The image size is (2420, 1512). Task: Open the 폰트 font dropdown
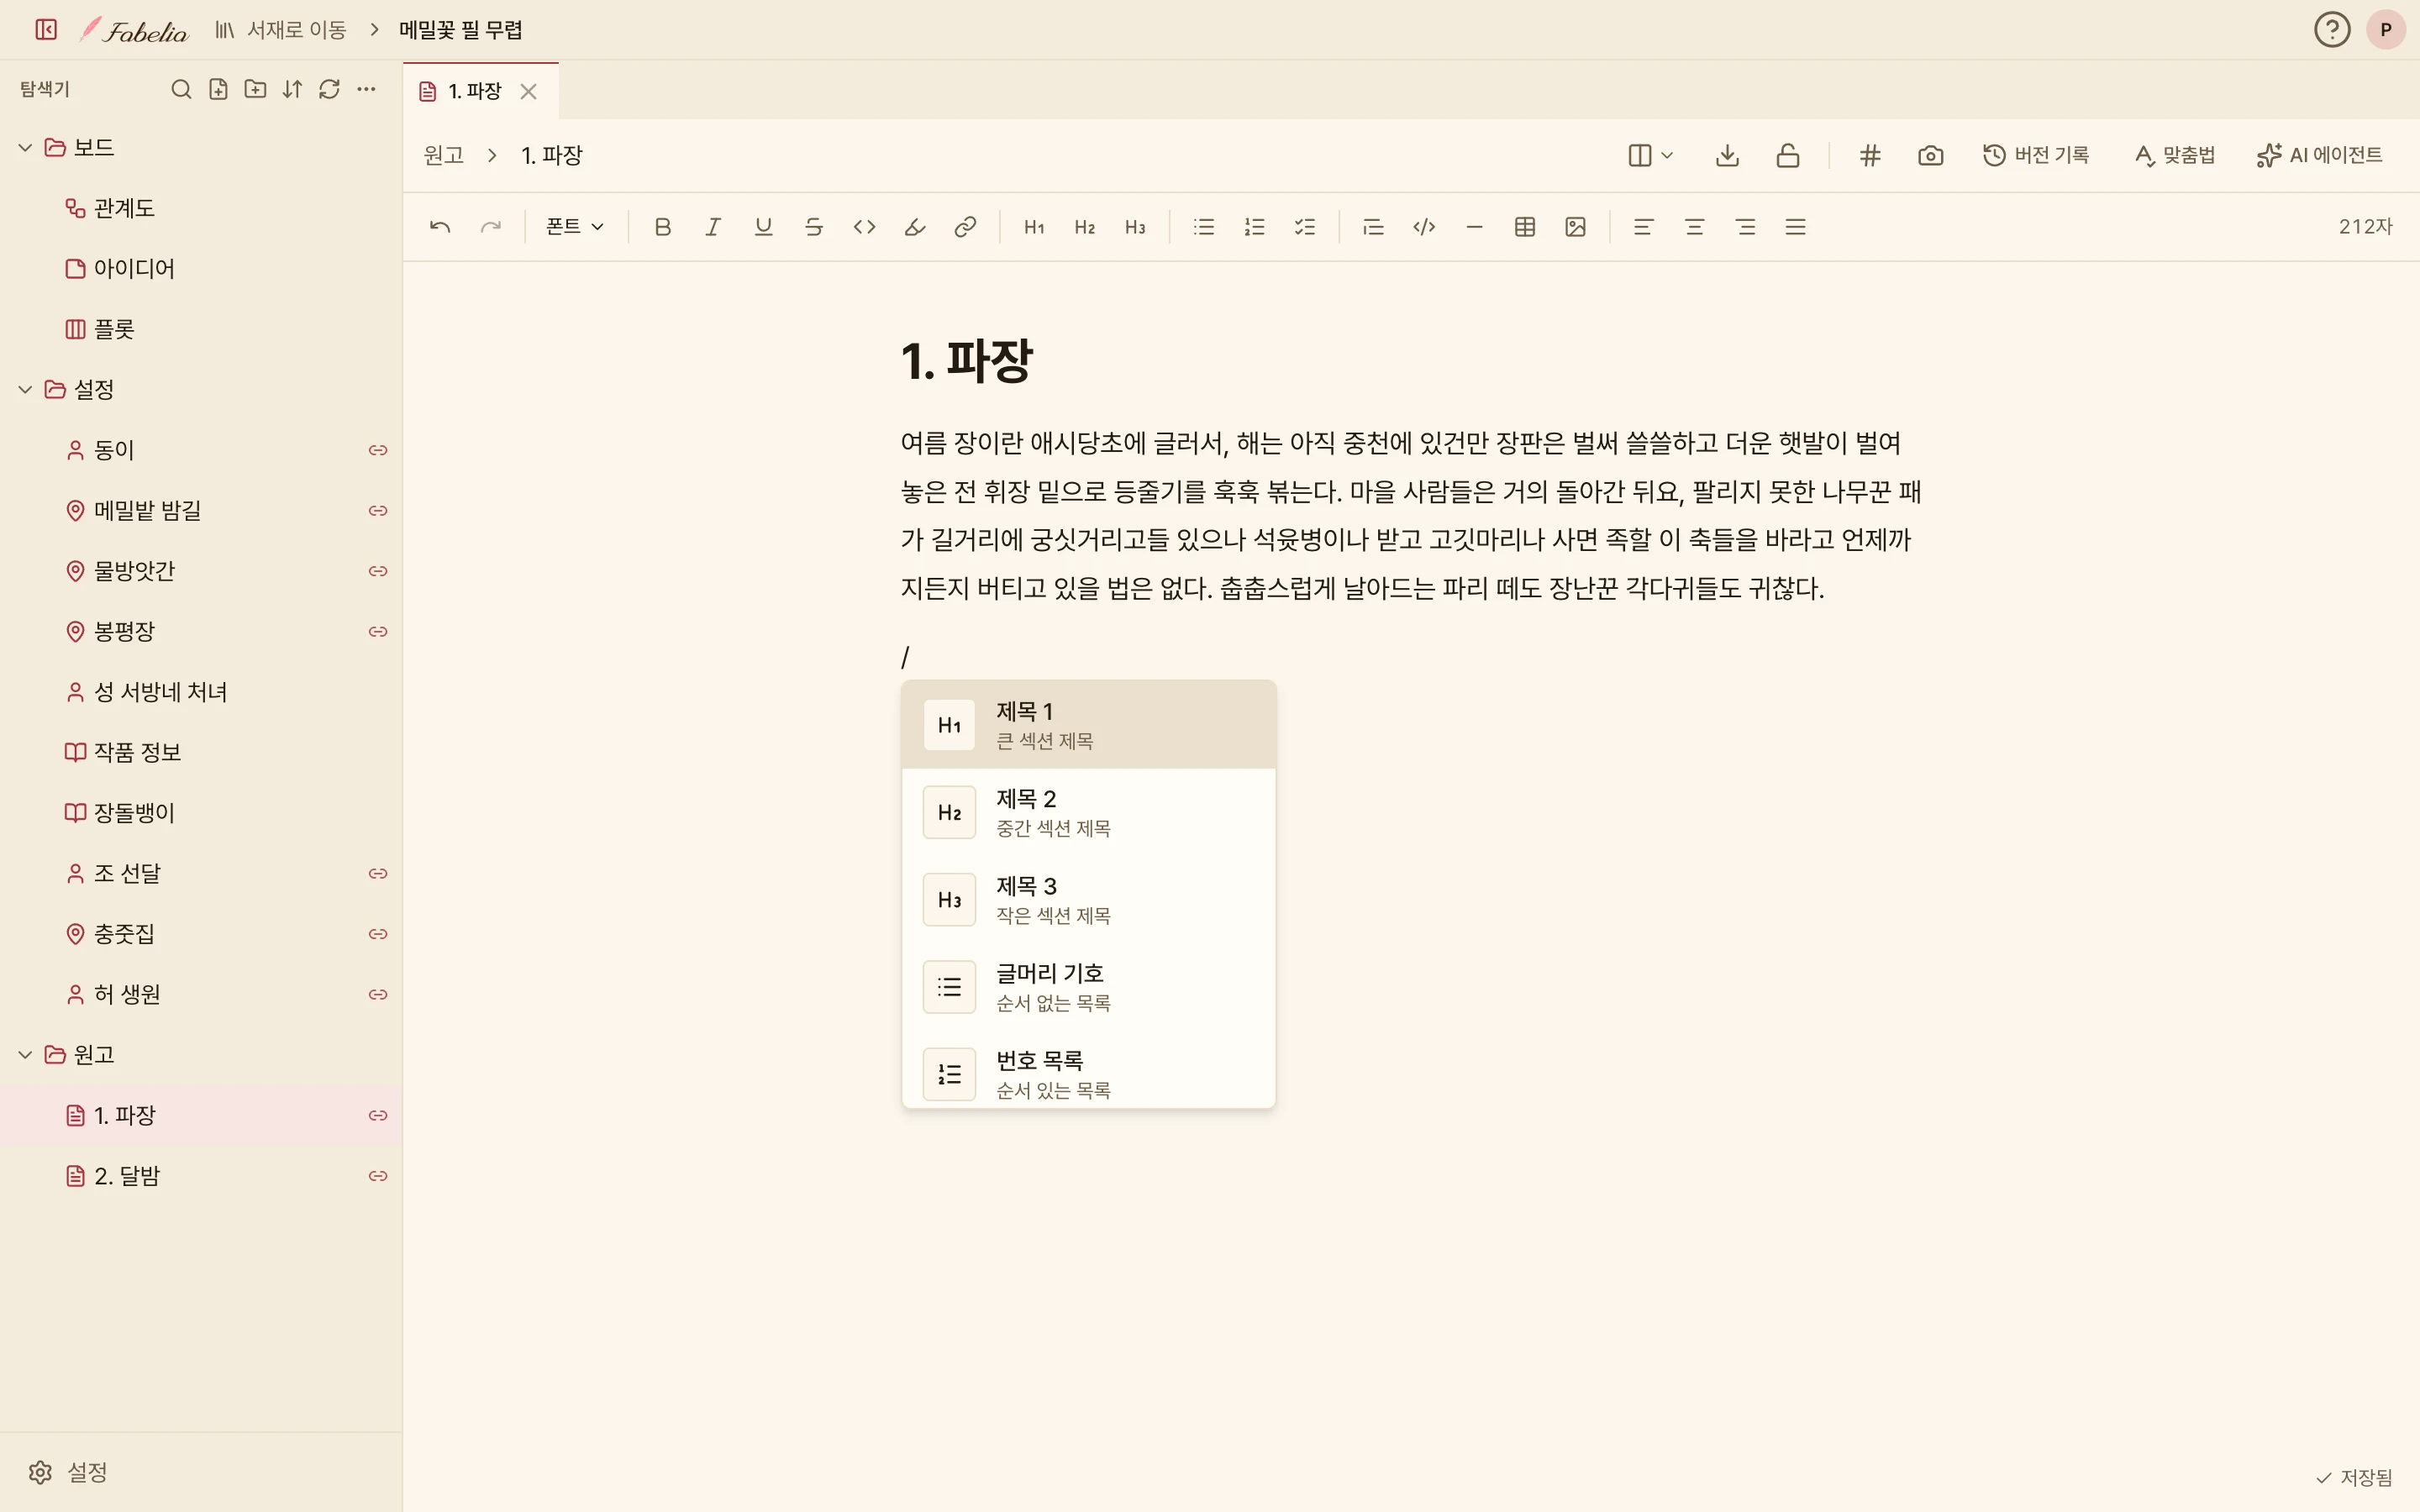tap(575, 227)
